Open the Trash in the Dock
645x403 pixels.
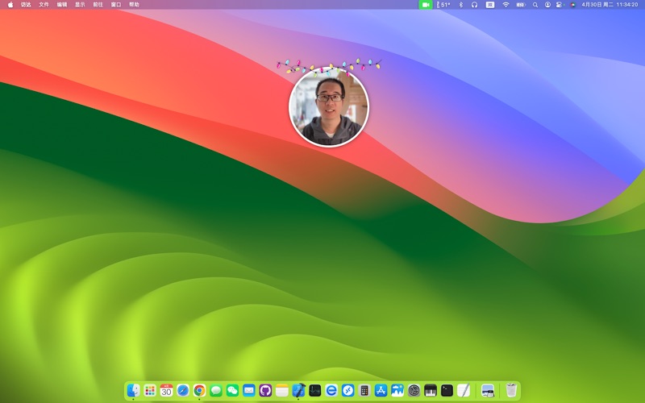click(x=511, y=390)
